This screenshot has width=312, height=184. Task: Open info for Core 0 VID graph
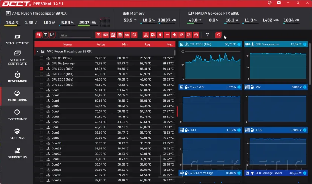point(239,87)
